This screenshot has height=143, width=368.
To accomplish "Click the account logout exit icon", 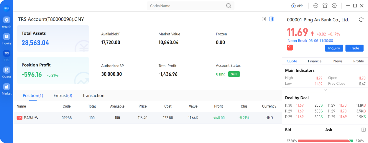I will coord(264,19).
